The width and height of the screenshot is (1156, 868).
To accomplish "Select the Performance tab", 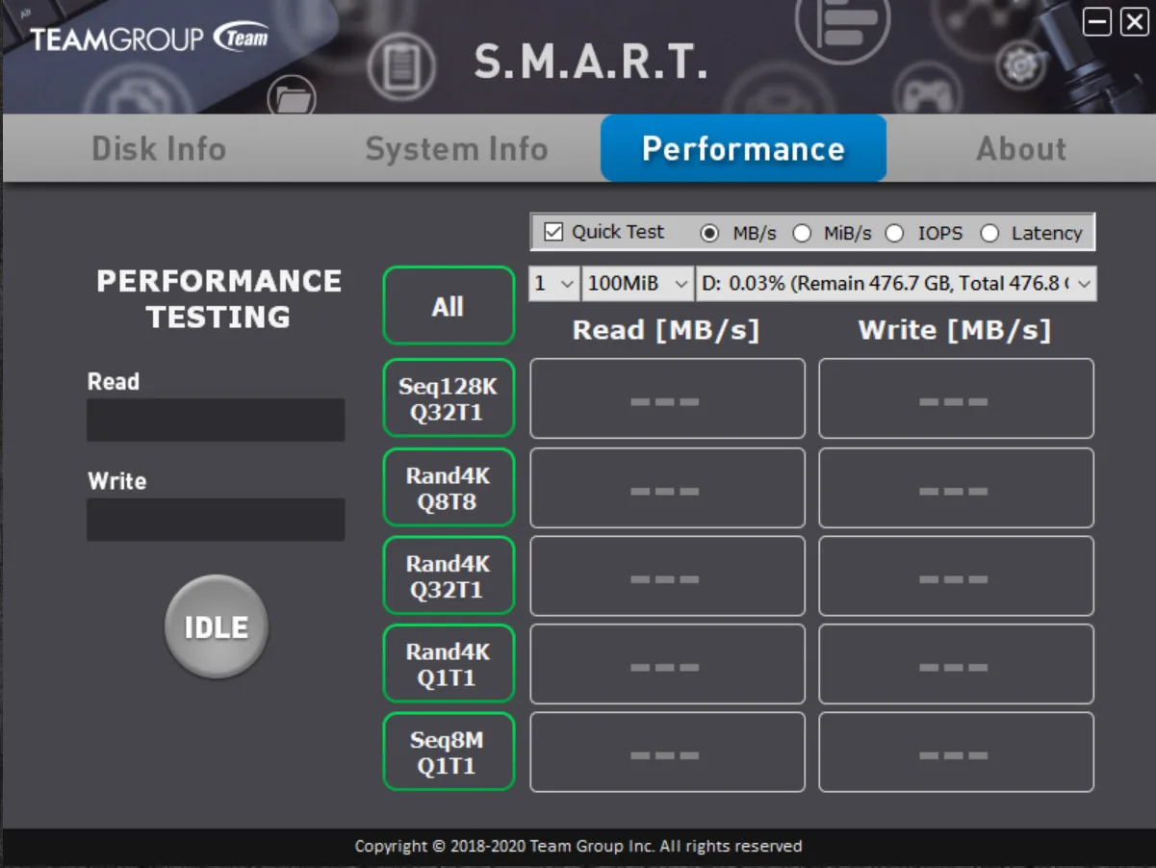I will click(743, 148).
